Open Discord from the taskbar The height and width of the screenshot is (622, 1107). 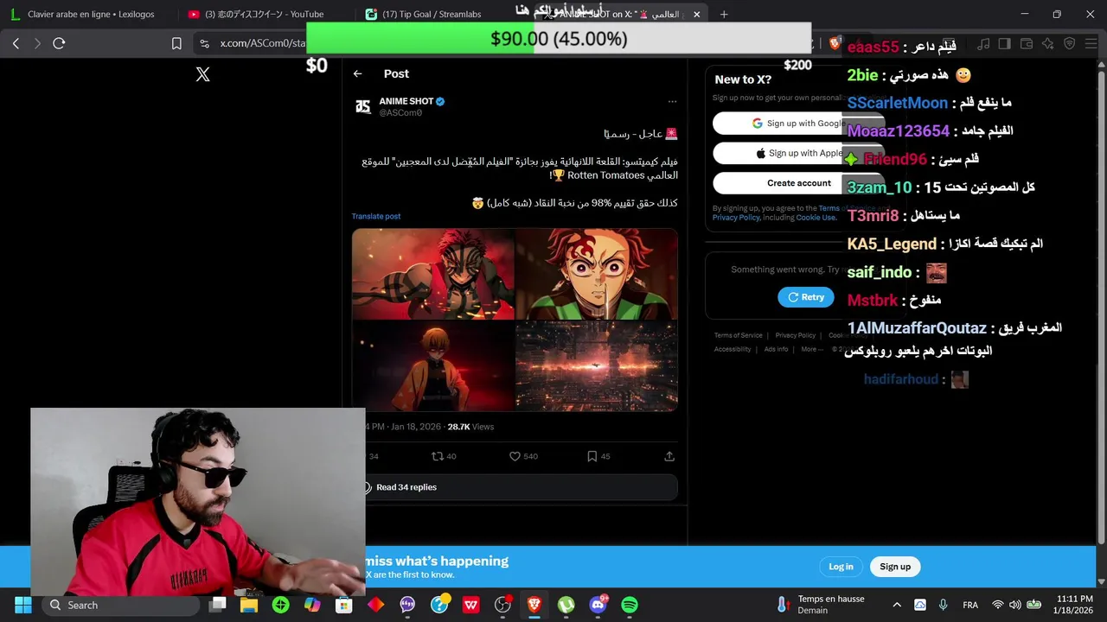[598, 605]
